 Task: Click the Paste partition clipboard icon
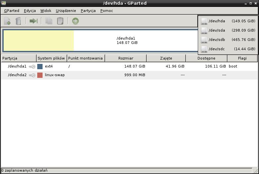click(60, 21)
